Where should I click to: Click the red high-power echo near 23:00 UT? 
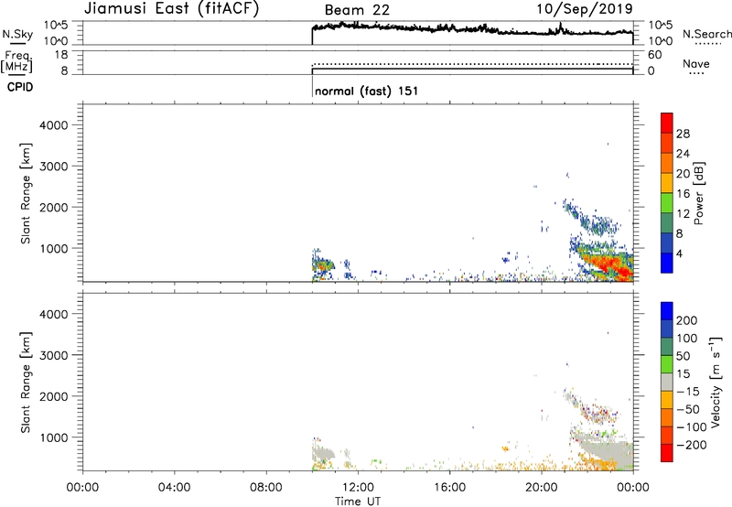coord(609,264)
